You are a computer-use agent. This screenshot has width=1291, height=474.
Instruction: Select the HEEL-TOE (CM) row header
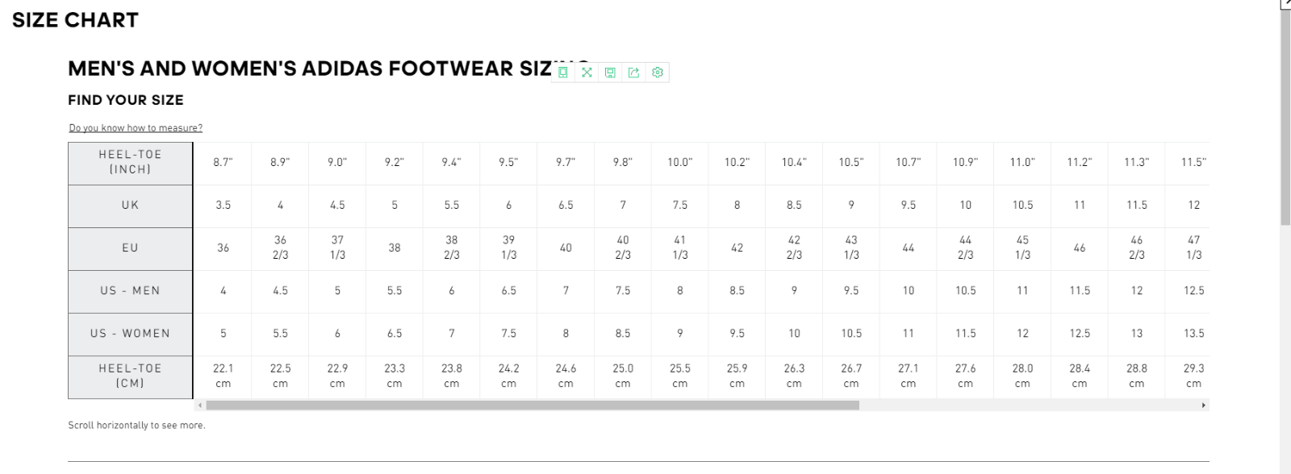[130, 376]
